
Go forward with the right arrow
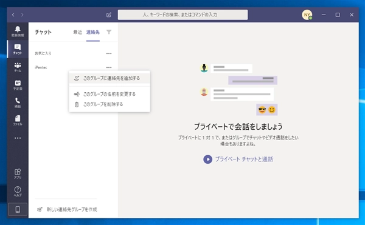point(22,15)
